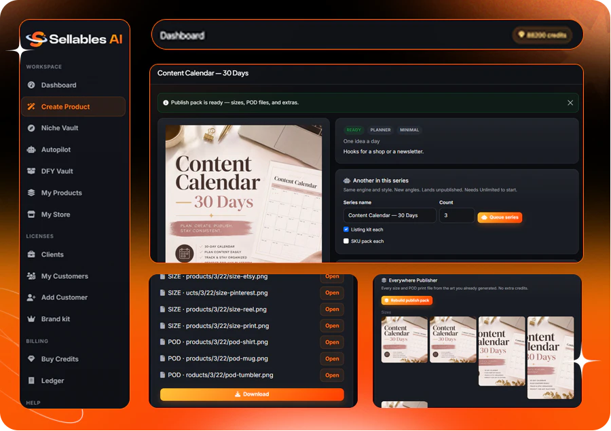Image resolution: width=611 pixels, height=431 pixels.
Task: Click the Clients briefcase icon
Action: (x=31, y=255)
